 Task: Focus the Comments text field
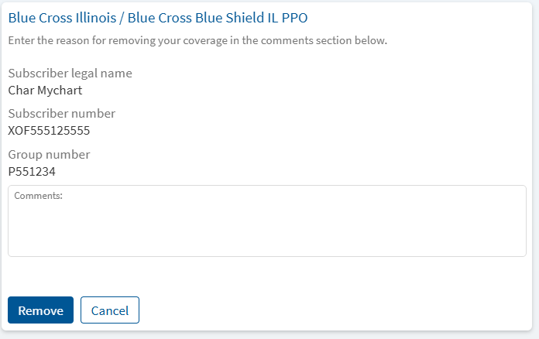coord(267,221)
